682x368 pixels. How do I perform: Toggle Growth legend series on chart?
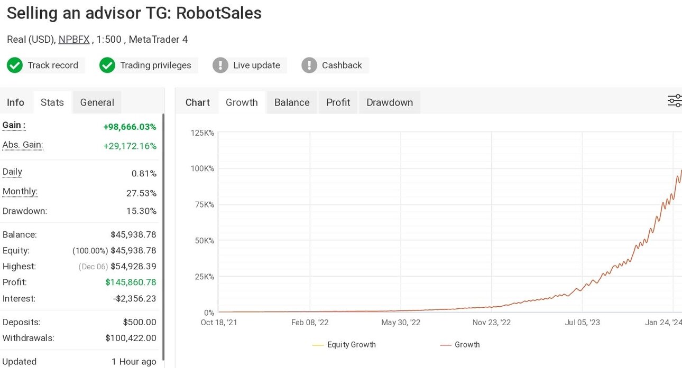pyautogui.click(x=460, y=345)
